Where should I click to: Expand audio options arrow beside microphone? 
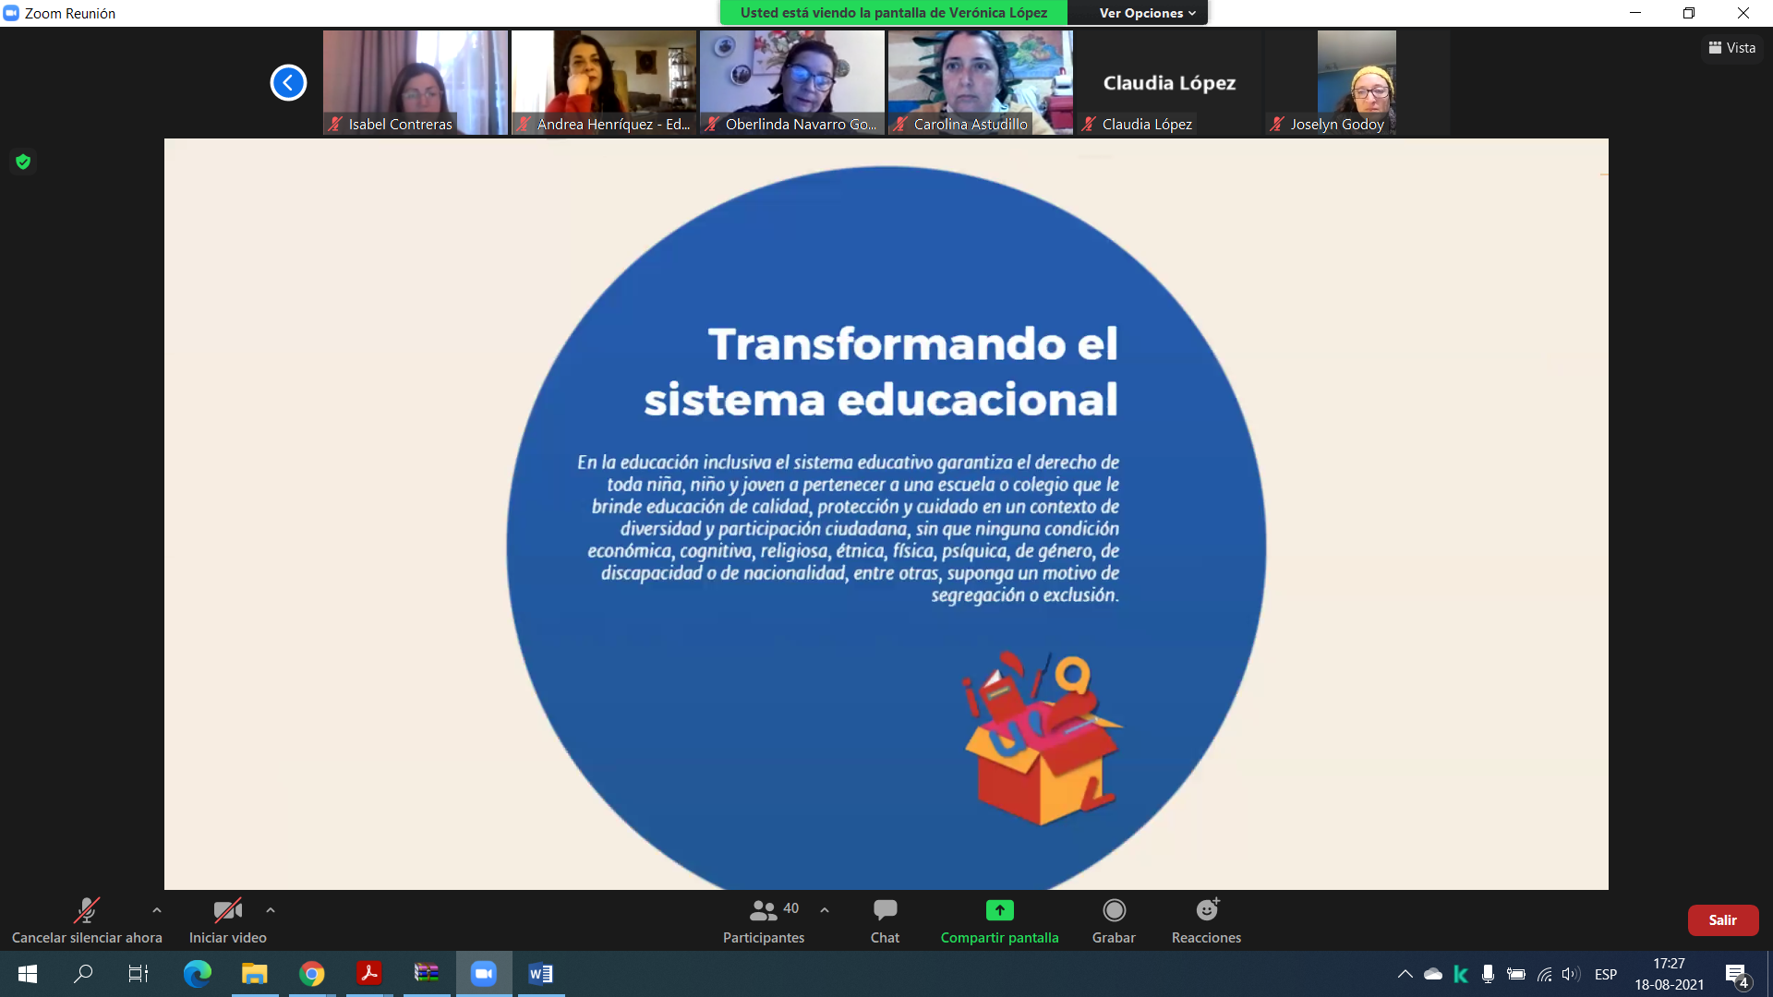point(157,910)
